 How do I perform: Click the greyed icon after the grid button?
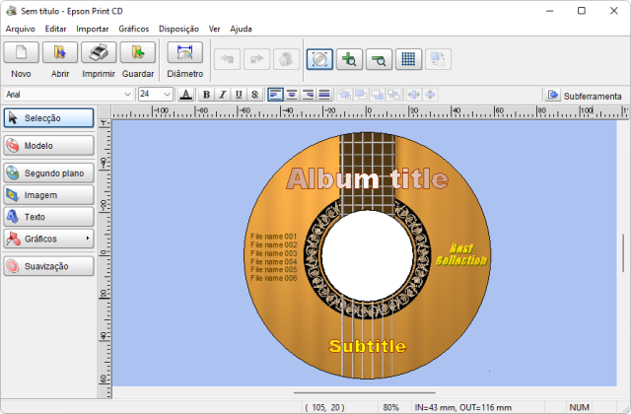438,59
